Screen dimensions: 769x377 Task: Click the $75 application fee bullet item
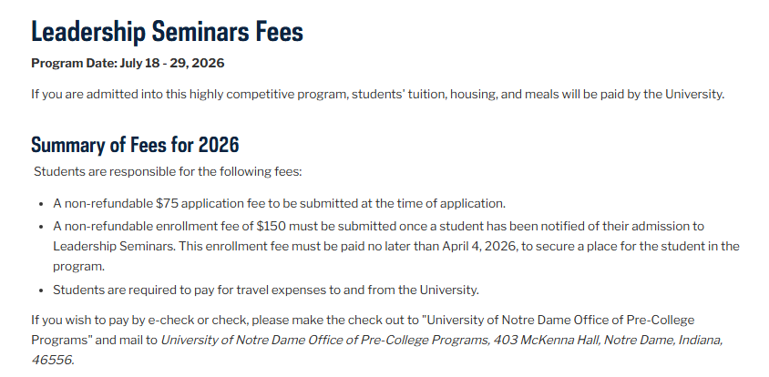(279, 203)
